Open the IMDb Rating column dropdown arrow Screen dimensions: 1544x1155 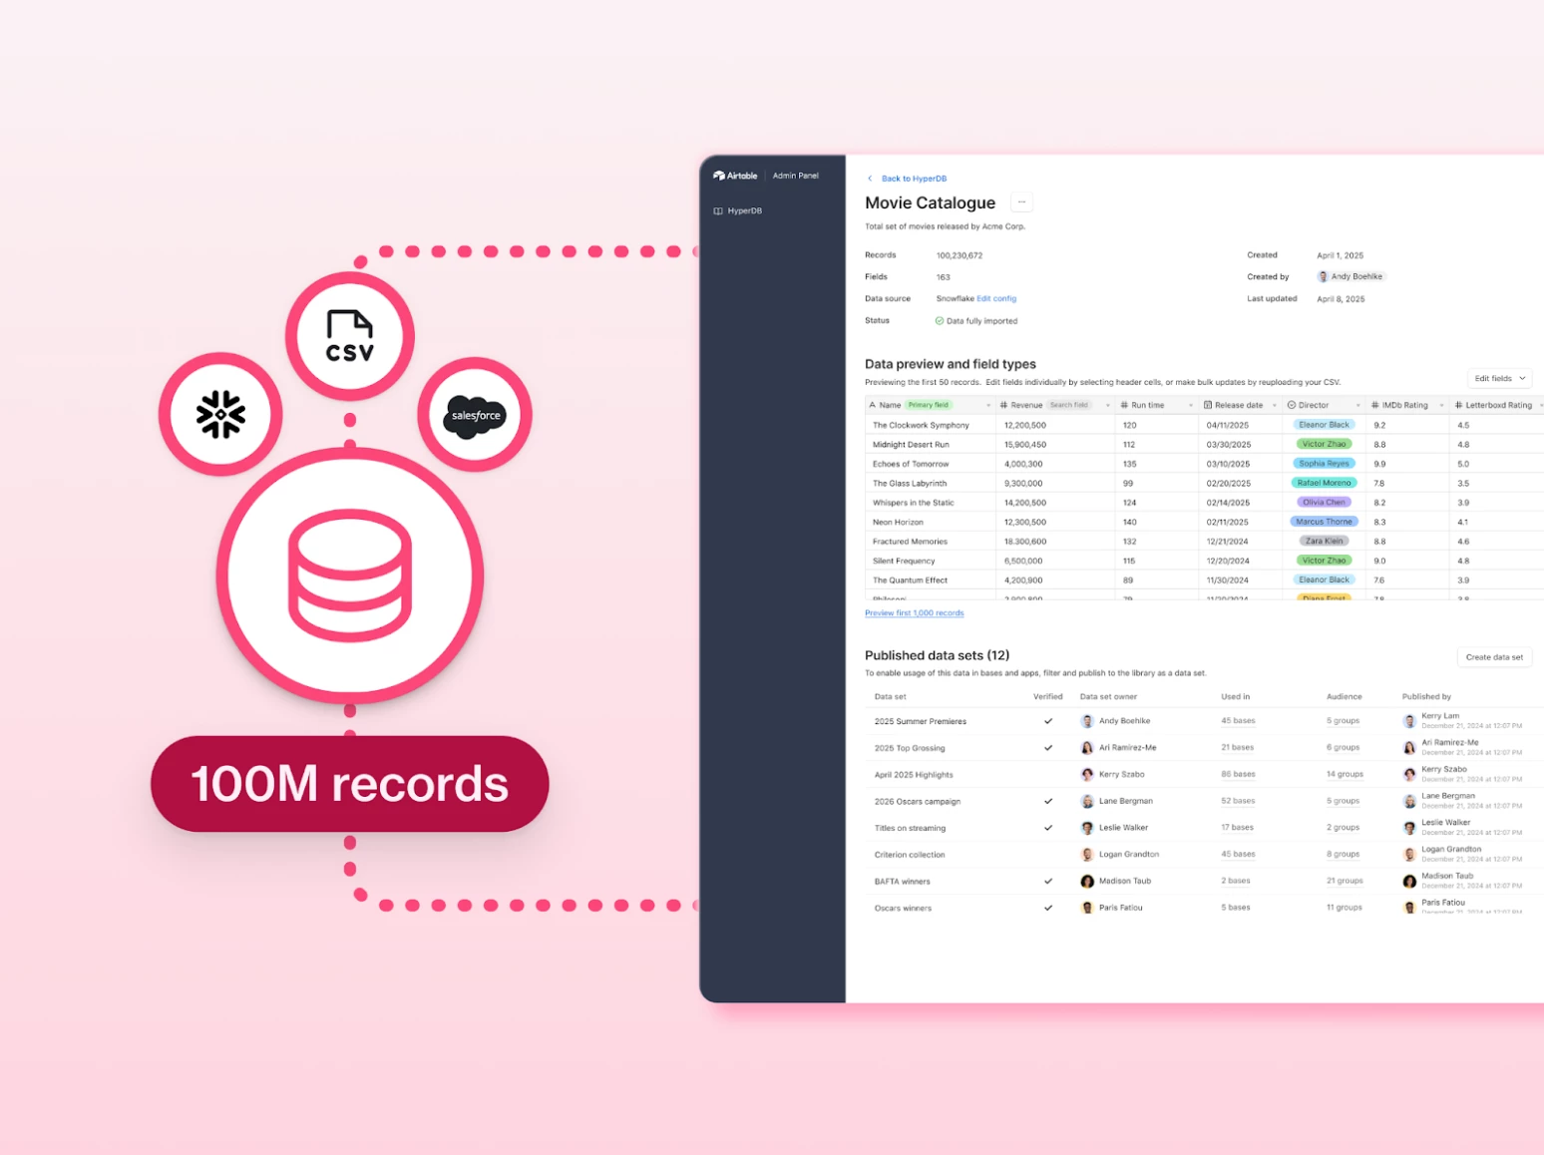tap(1441, 406)
